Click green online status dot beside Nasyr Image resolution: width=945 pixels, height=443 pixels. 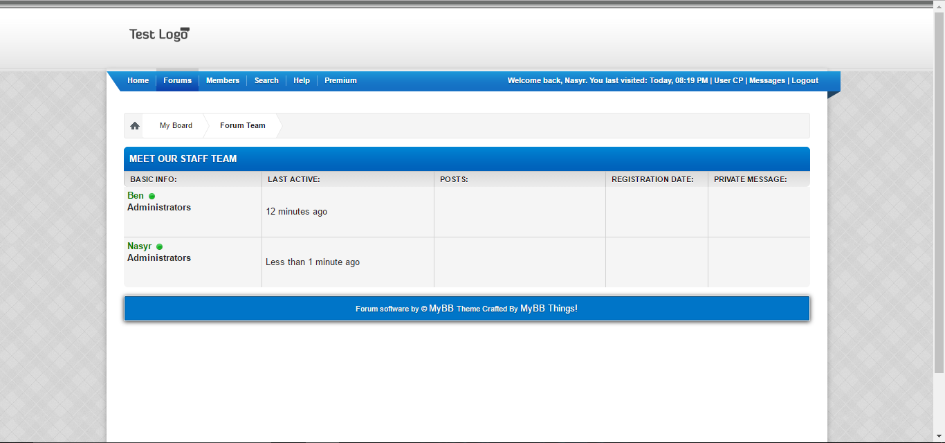pyautogui.click(x=160, y=247)
